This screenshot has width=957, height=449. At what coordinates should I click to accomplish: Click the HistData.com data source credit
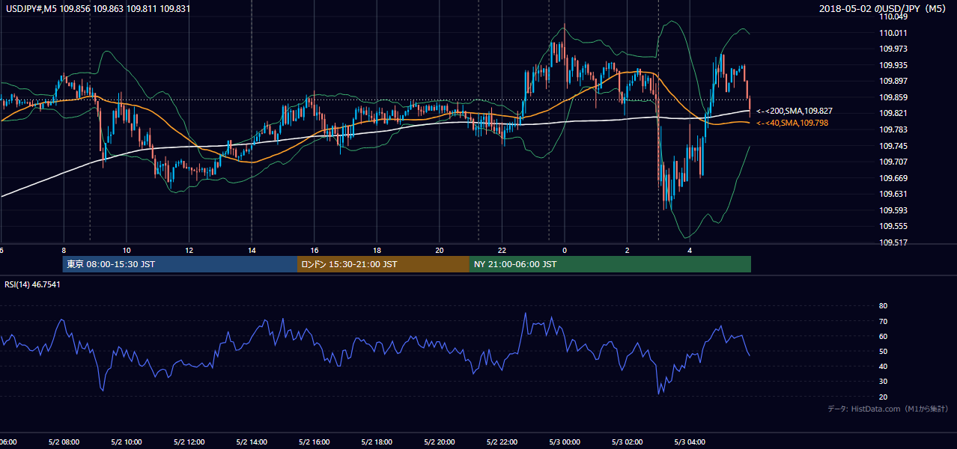pyautogui.click(x=888, y=409)
